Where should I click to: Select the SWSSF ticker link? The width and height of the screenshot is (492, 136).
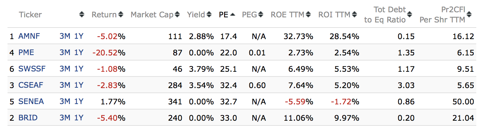pyautogui.click(x=32, y=69)
